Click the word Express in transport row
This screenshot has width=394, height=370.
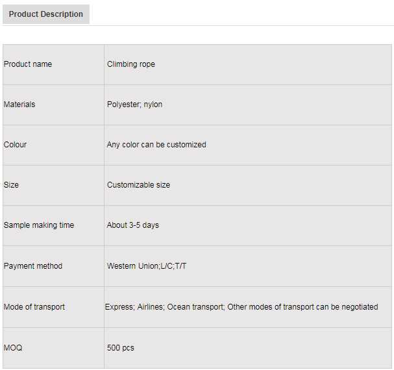pyautogui.click(x=119, y=307)
